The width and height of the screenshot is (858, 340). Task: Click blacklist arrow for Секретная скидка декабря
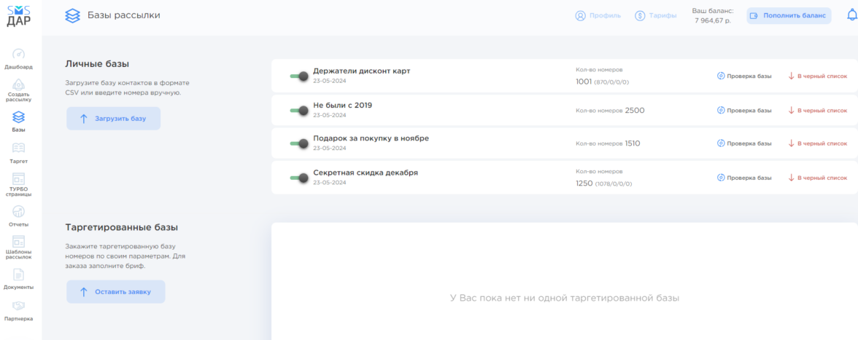tap(791, 178)
